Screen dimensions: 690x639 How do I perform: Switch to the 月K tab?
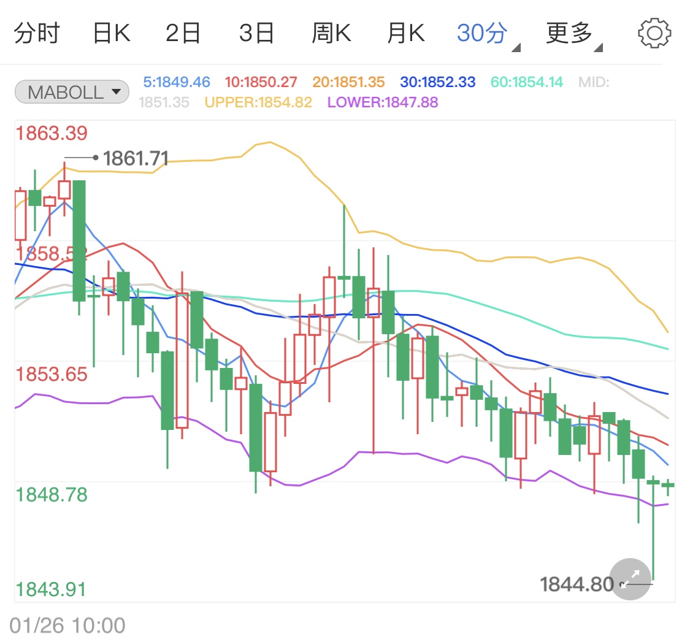(405, 33)
